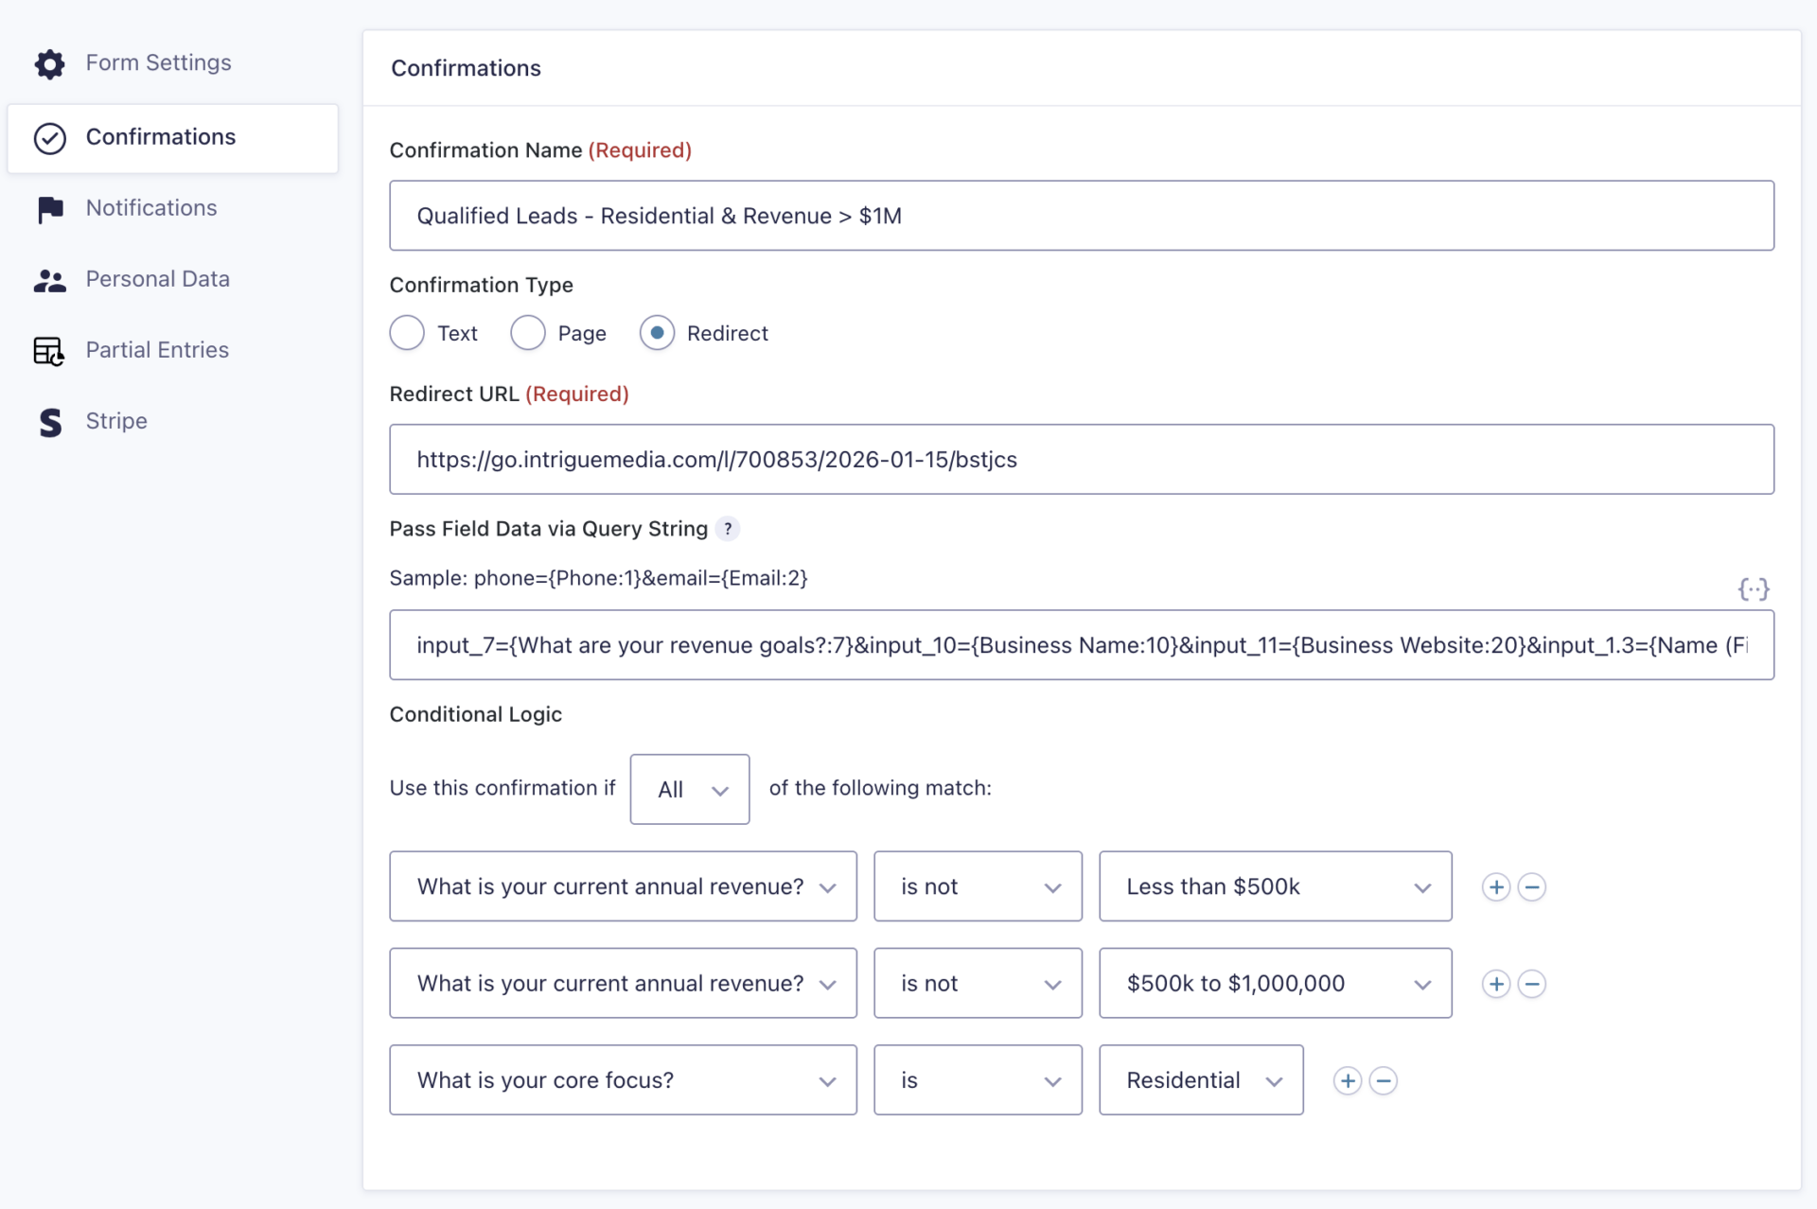Viewport: 1817px width, 1209px height.
Task: Add rule after Residential condition
Action: click(1347, 1080)
